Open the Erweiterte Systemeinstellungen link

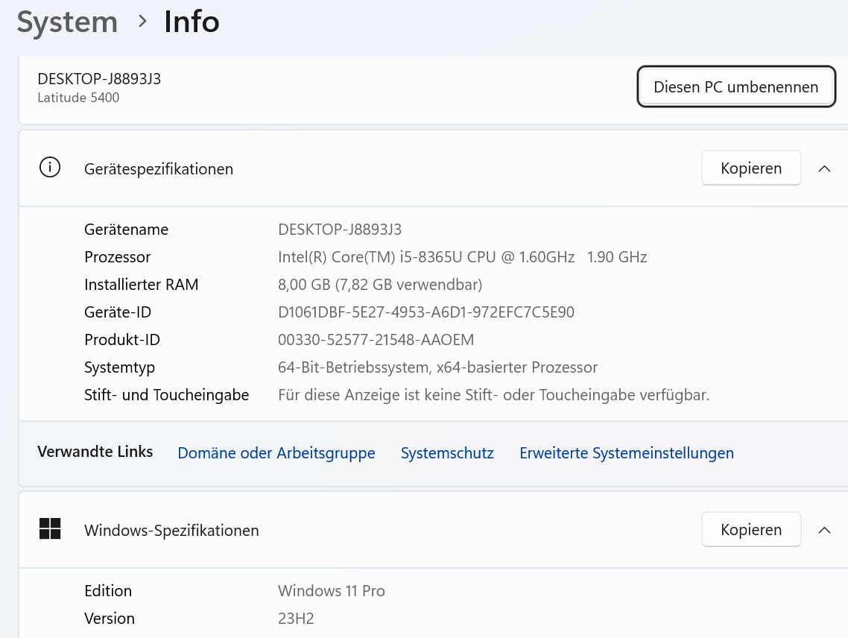coord(626,453)
